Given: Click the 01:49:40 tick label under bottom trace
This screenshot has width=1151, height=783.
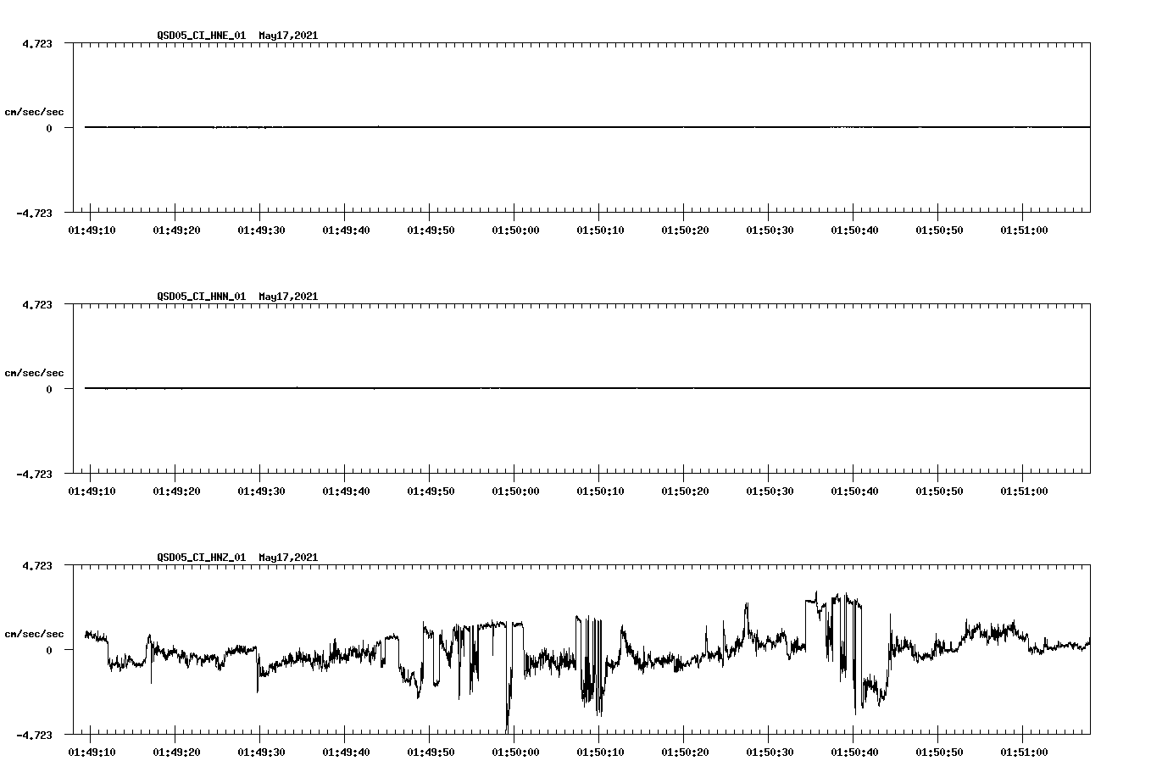Looking at the screenshot, I should (346, 750).
